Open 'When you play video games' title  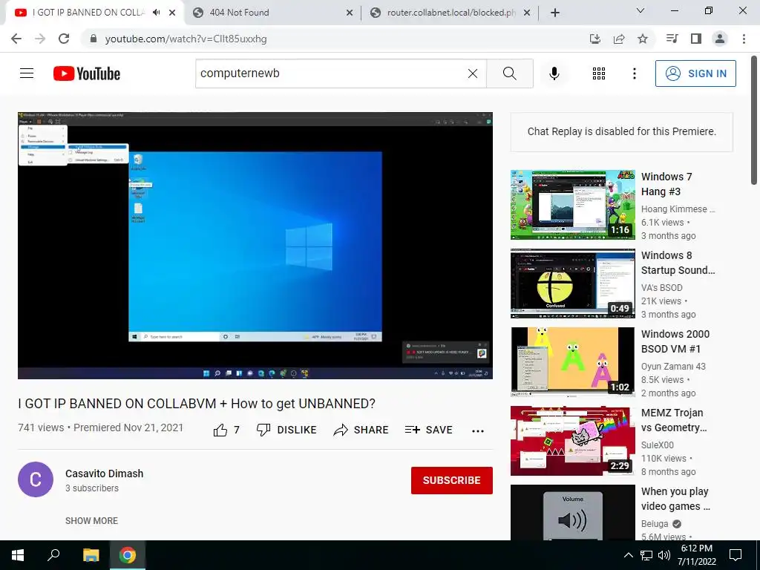click(675, 499)
